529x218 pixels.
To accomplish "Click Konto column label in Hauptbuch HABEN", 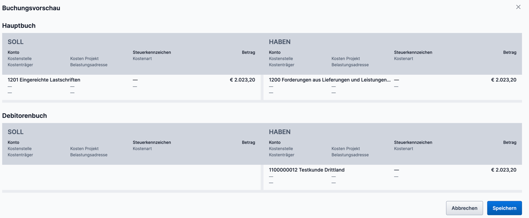I will click(274, 52).
